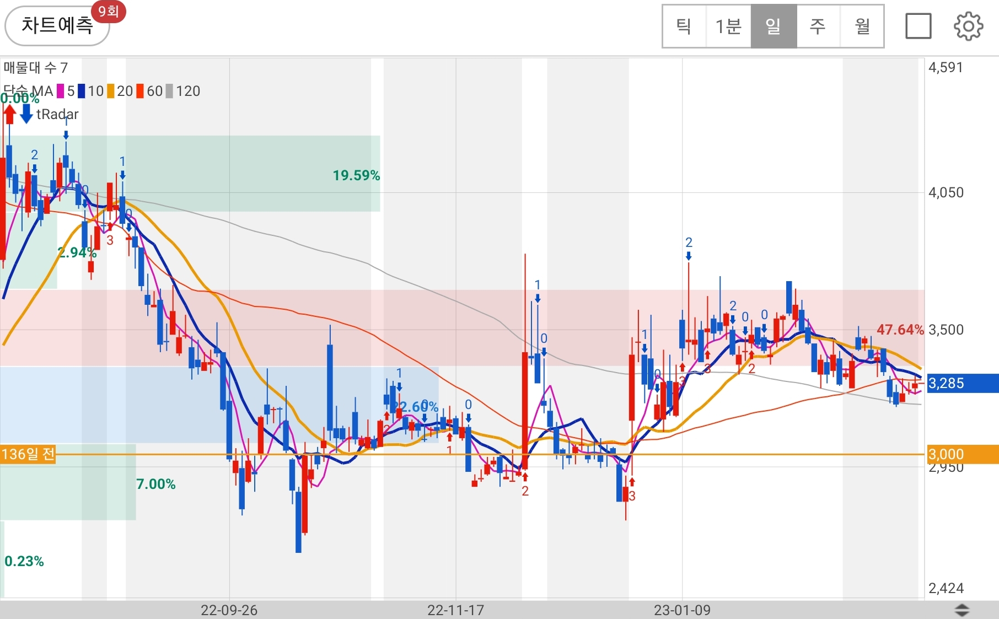
Task: Click the 22.60% label in blue zone
Action: (x=416, y=407)
